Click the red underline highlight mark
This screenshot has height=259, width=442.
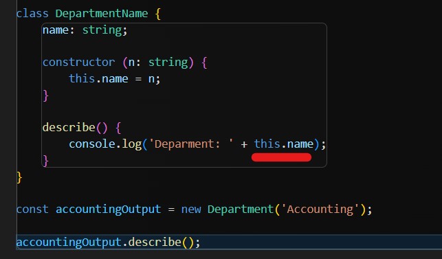point(281,157)
